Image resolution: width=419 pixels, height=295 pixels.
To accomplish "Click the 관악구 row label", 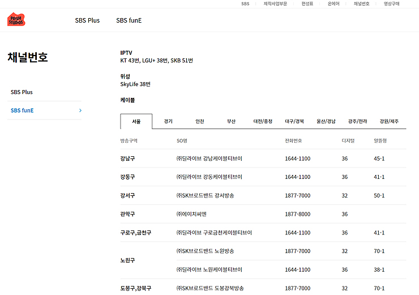I will click(x=127, y=214).
